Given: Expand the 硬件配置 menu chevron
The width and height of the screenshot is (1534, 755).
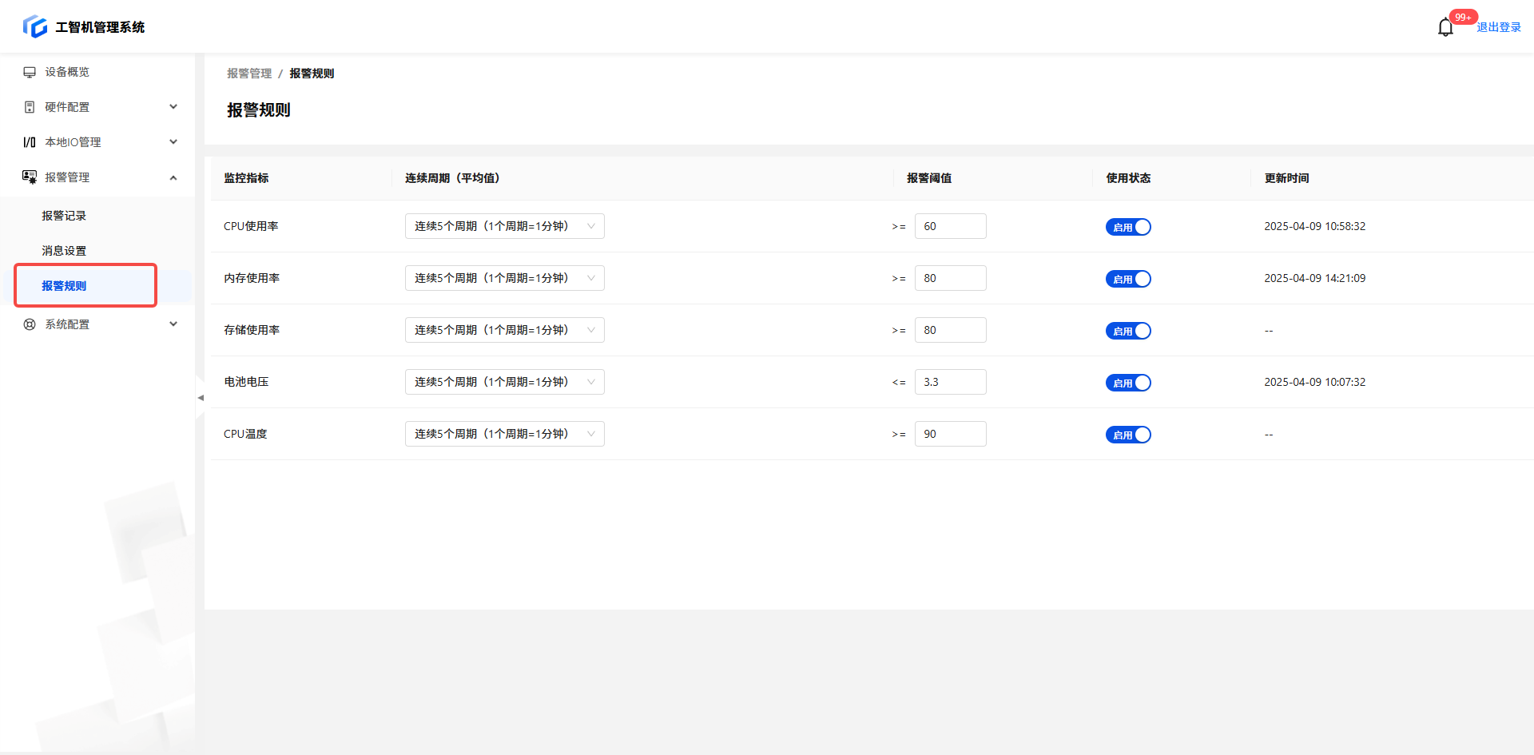Looking at the screenshot, I should coord(173,107).
